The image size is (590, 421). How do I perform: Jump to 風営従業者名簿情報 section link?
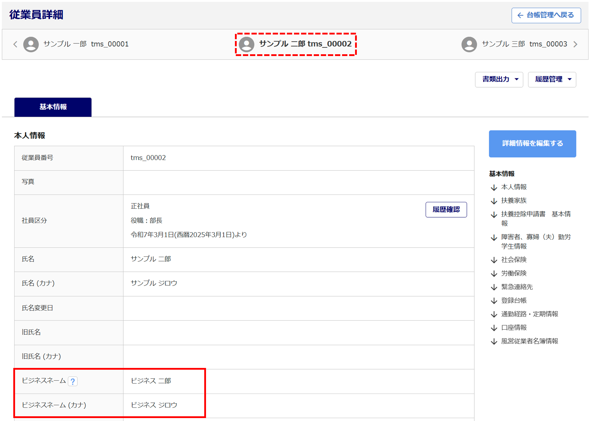(529, 341)
